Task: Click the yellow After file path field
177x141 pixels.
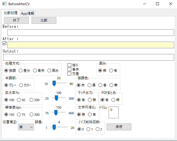Action: coord(91,45)
